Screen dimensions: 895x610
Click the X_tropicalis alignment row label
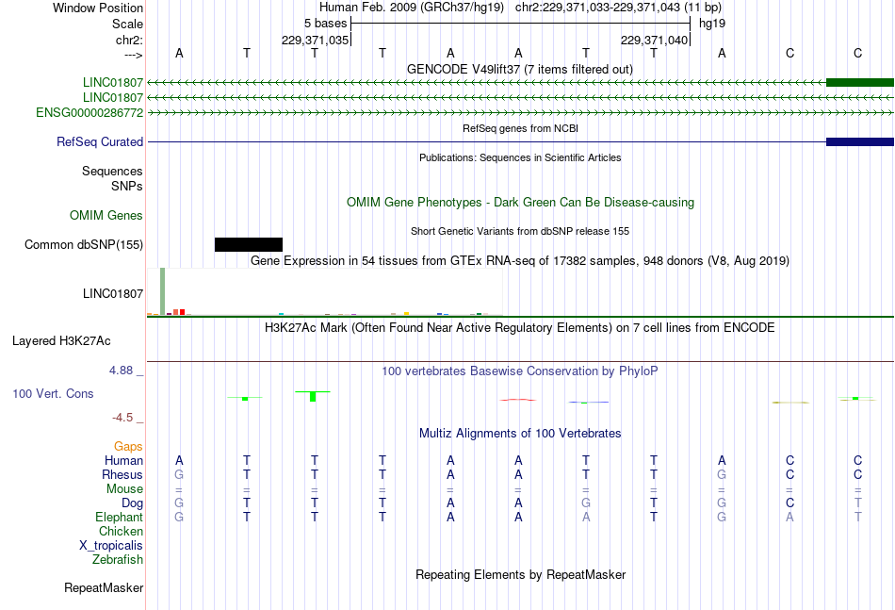click(111, 546)
